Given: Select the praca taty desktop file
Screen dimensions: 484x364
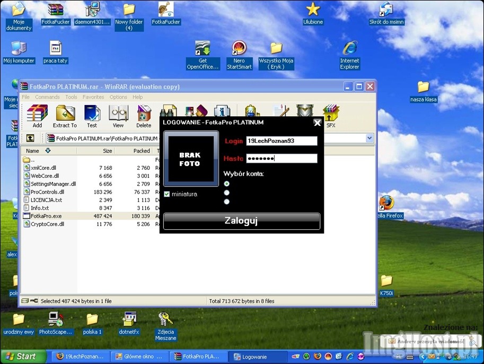Looking at the screenshot, I should coord(56,52).
